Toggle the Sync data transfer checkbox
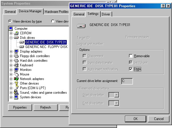The height and width of the screenshot is (128, 172). pos(84,63)
